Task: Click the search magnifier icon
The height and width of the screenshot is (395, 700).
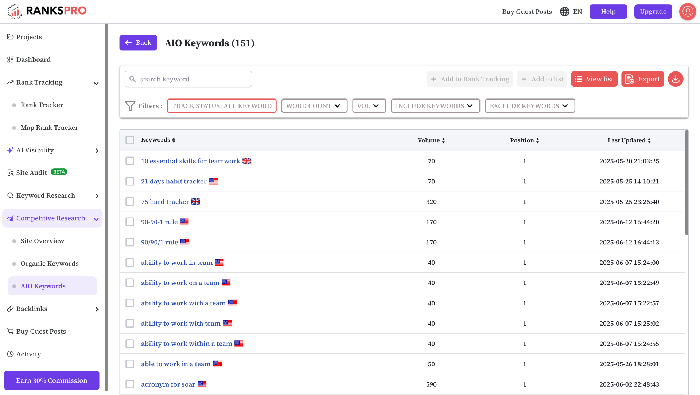Action: tap(133, 79)
